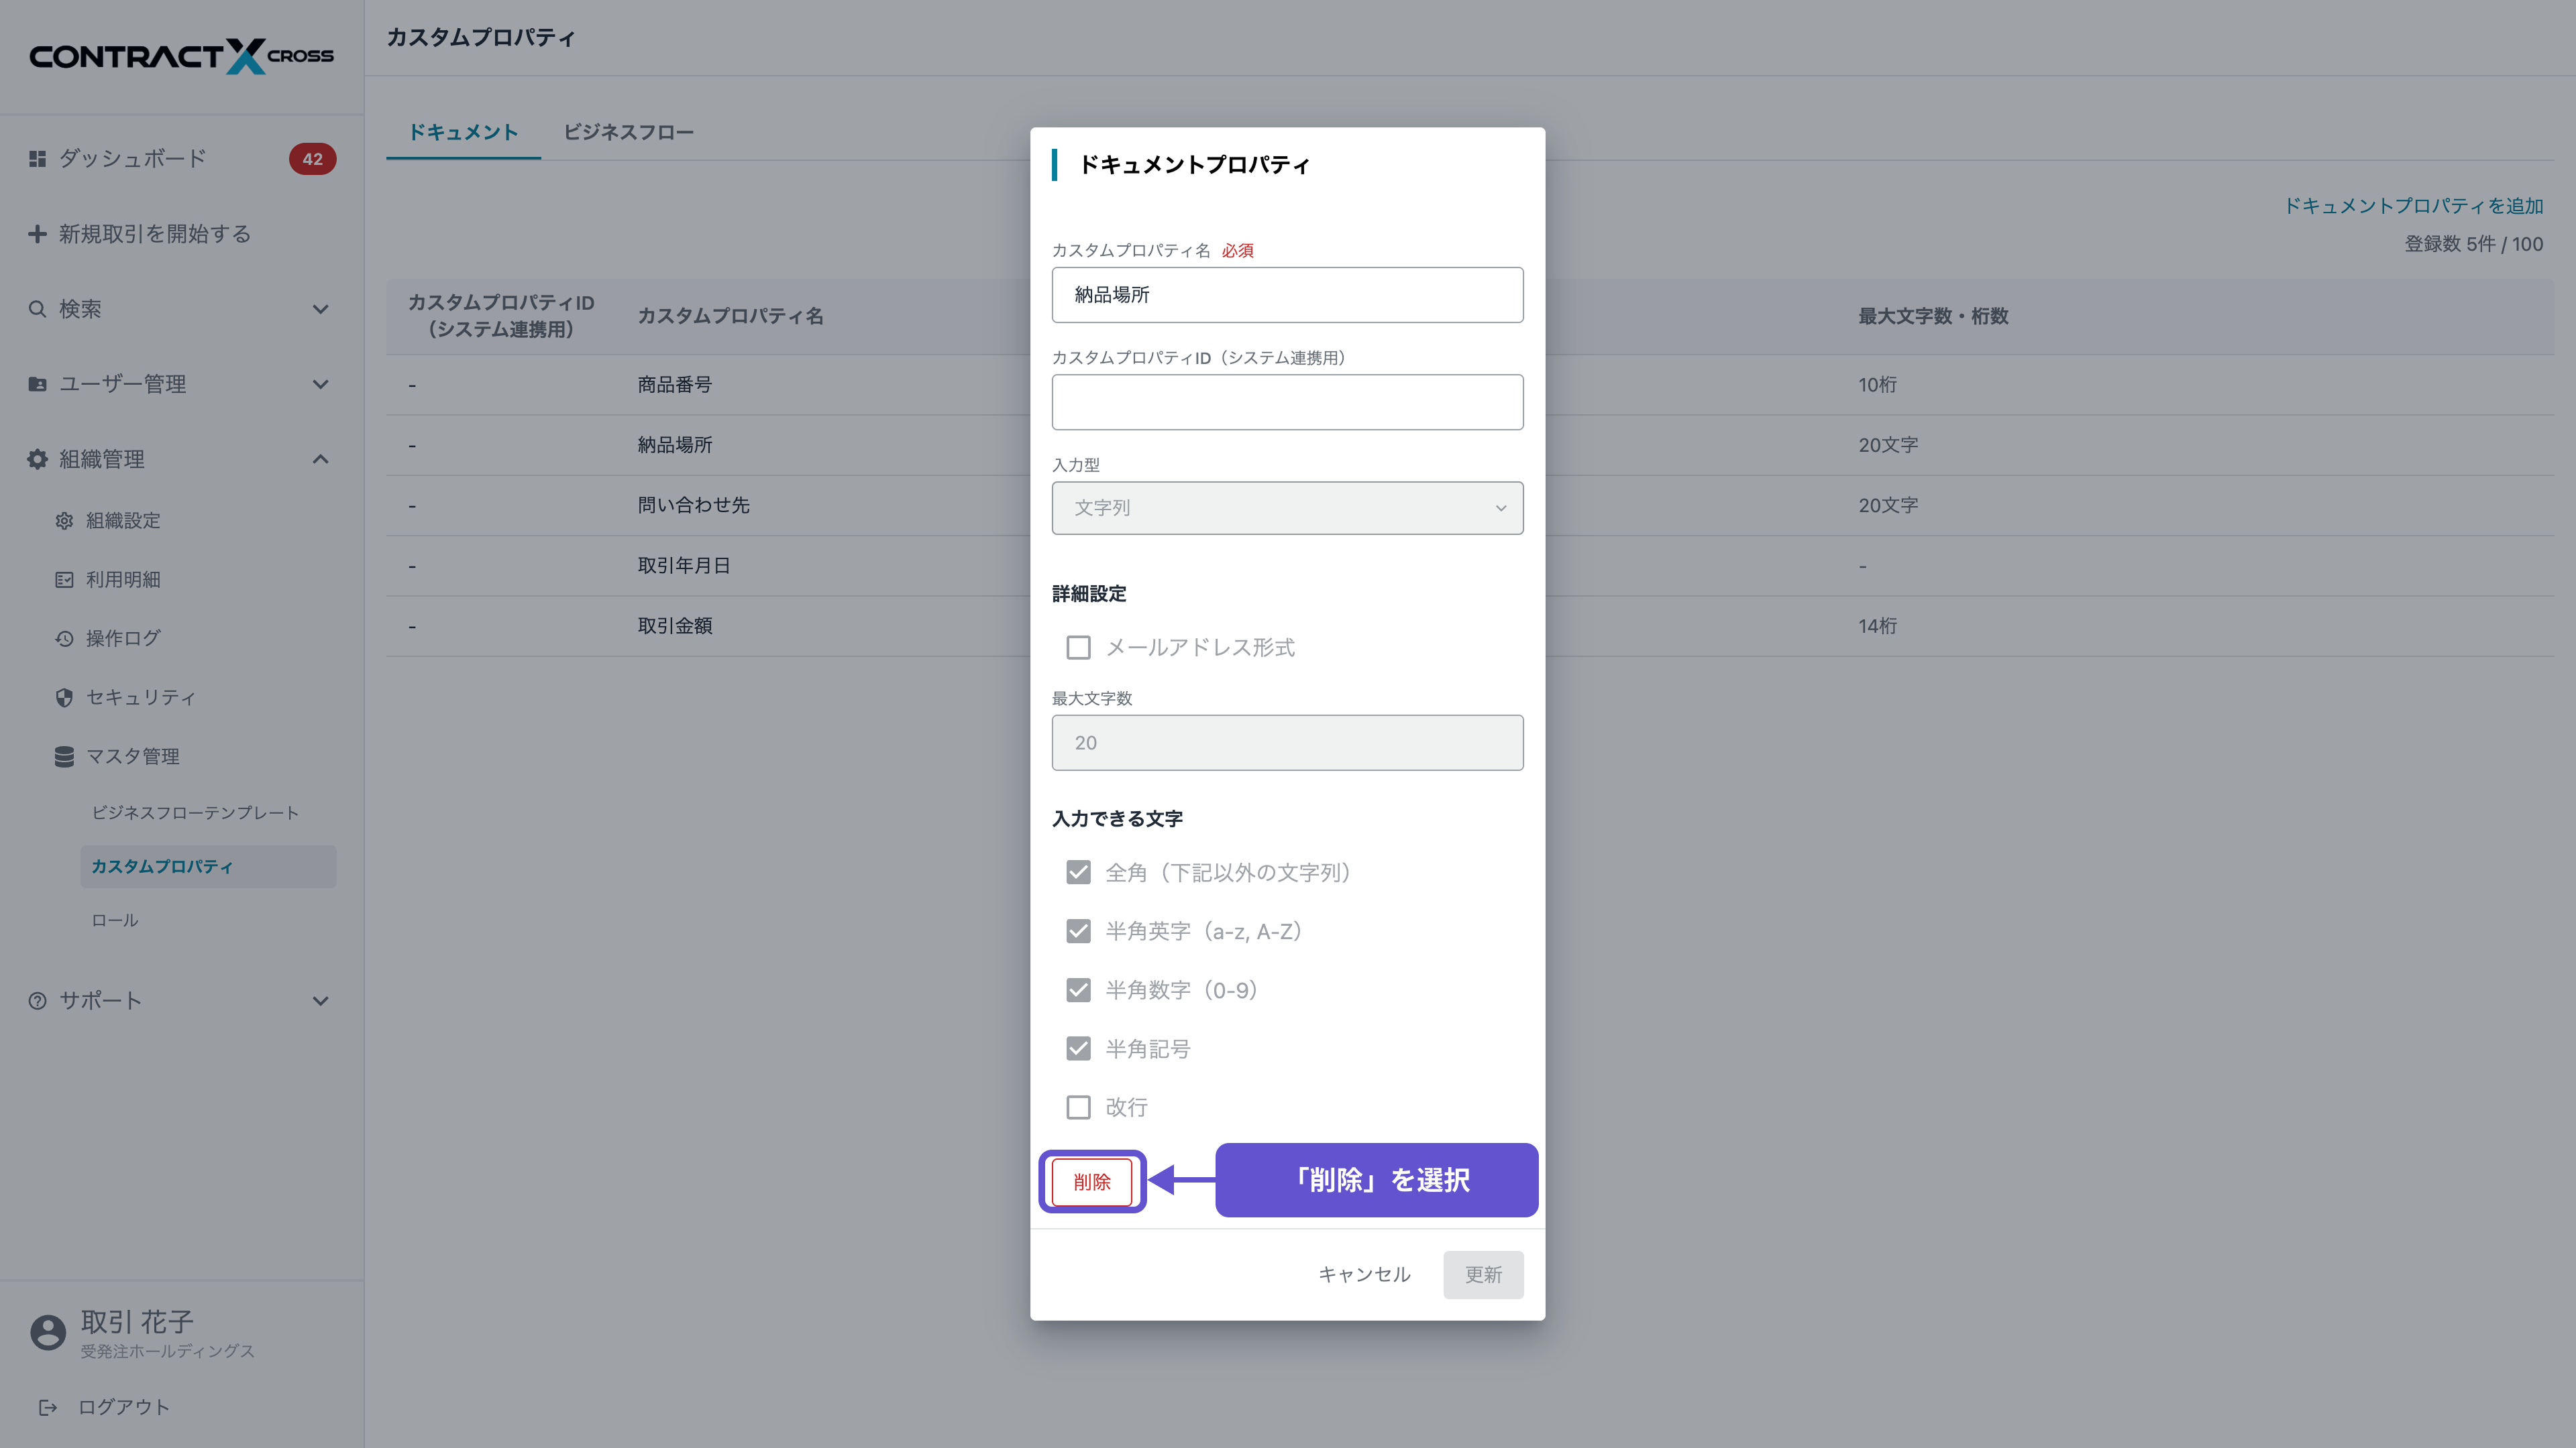Enable the メールアドレス形式 checkbox
The image size is (2576, 1448).
pos(1078,648)
